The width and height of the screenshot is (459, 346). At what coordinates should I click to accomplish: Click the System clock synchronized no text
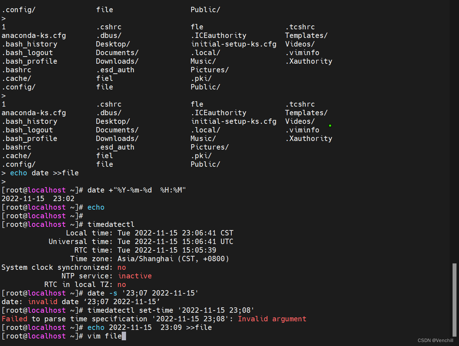point(63,267)
